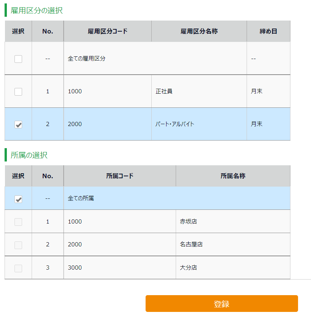Click the 大分店 name cell

pyautogui.click(x=188, y=268)
